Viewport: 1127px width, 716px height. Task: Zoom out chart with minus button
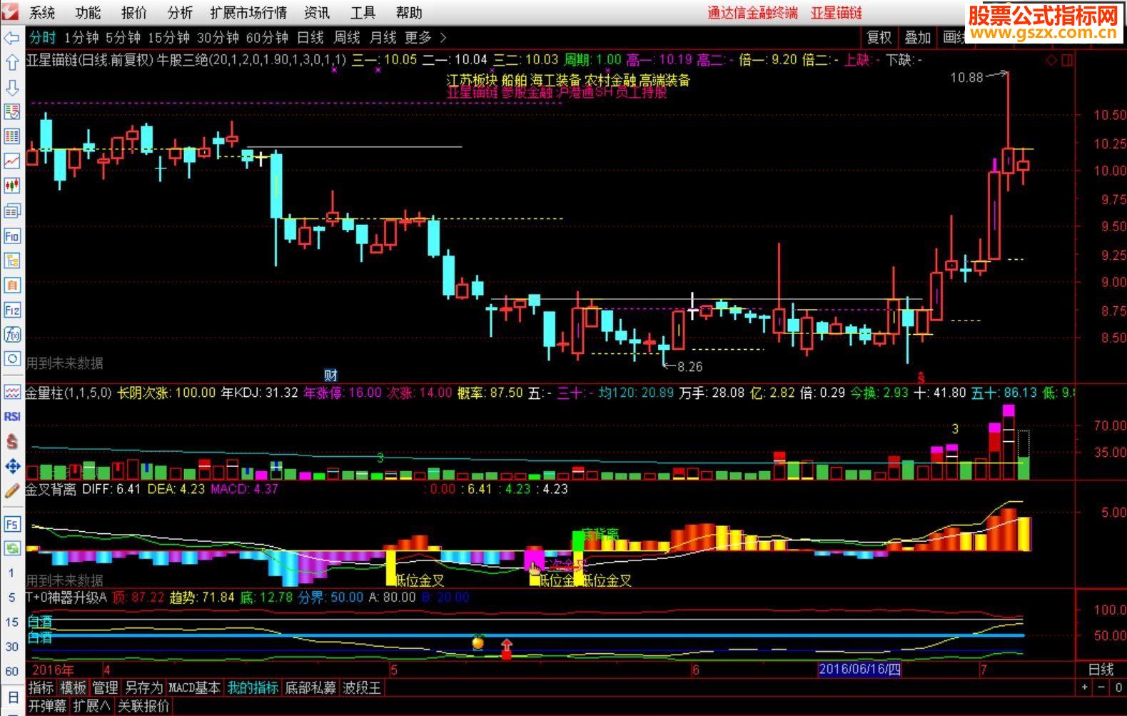(1102, 688)
